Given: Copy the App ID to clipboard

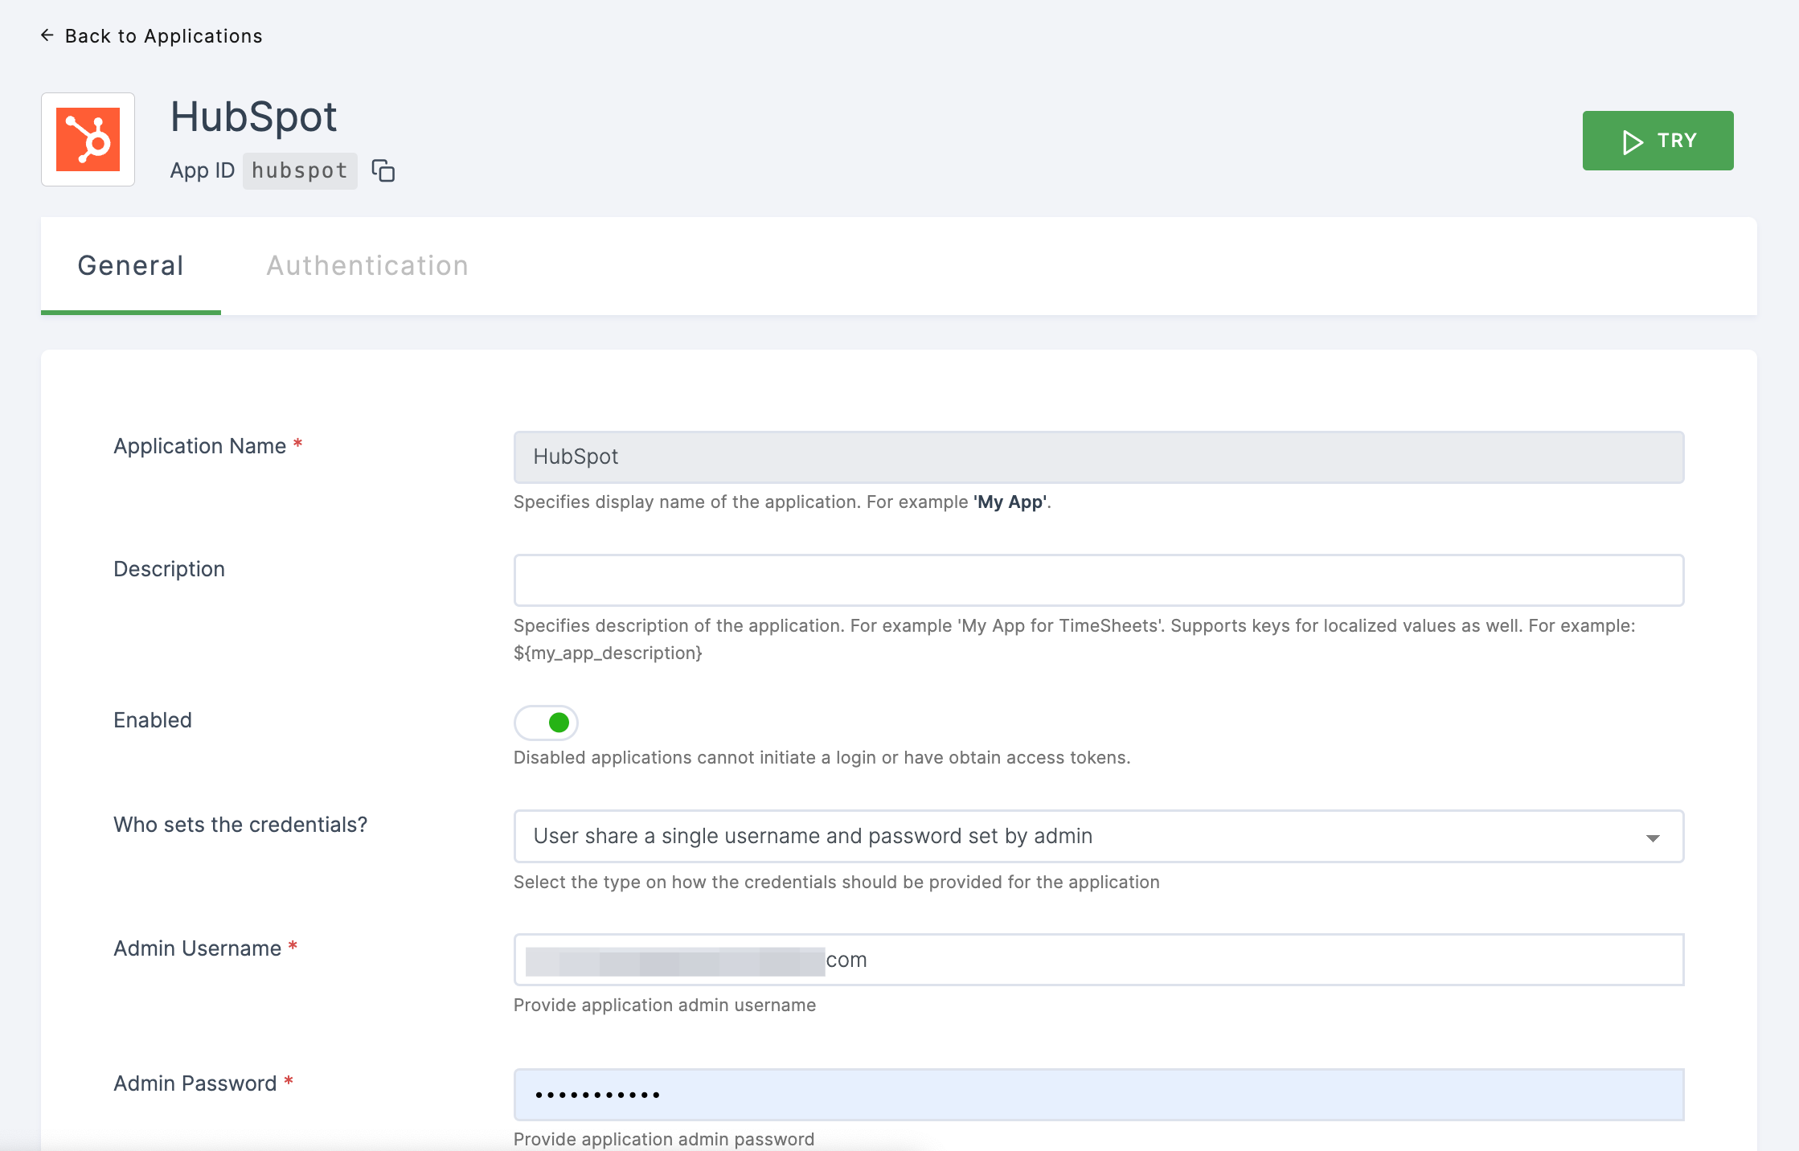Looking at the screenshot, I should [383, 170].
